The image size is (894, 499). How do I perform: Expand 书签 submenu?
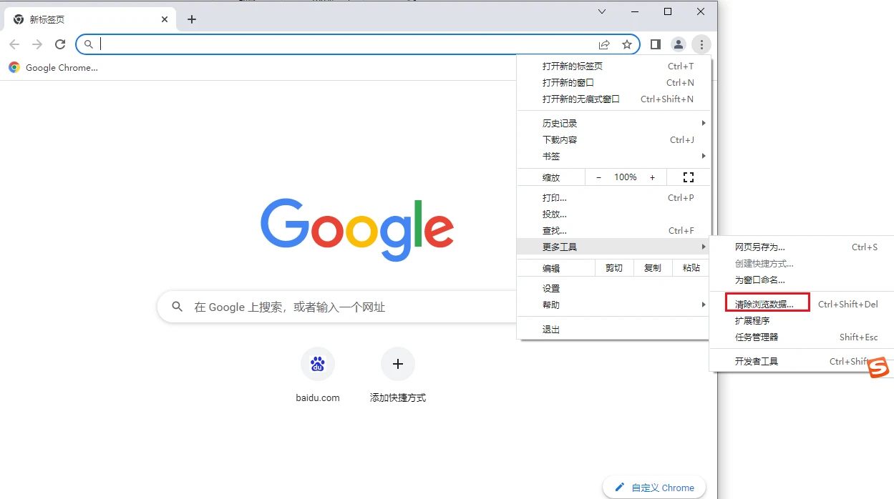(x=614, y=156)
